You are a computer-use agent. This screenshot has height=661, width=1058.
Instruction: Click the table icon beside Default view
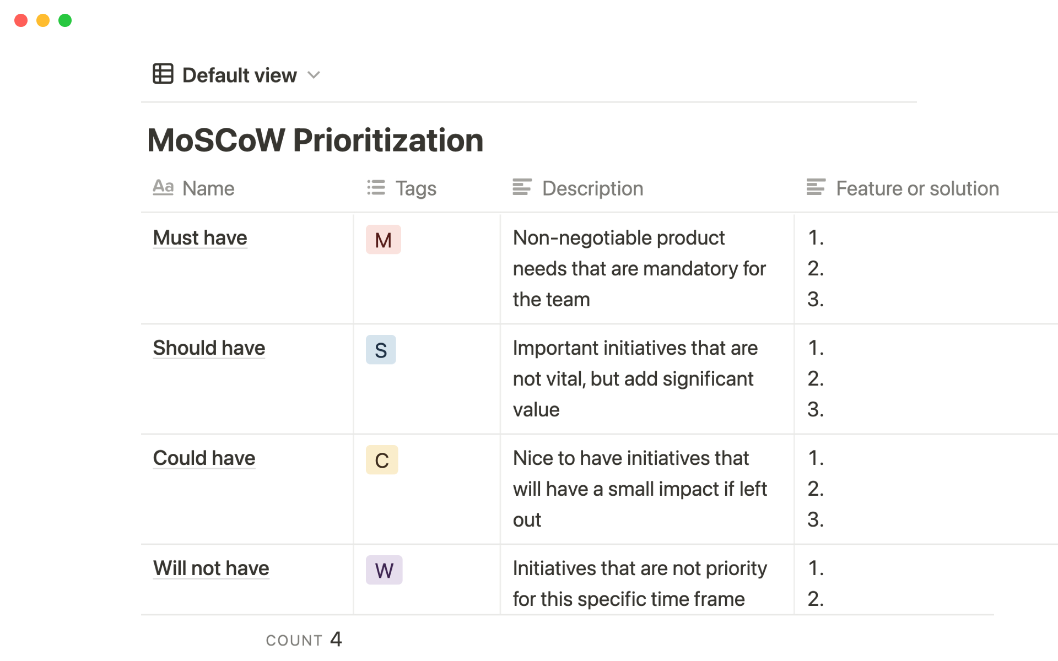[163, 74]
